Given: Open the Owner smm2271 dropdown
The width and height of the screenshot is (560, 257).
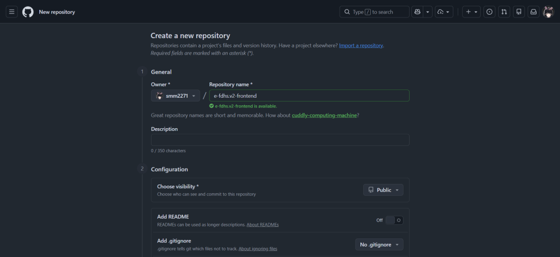Looking at the screenshot, I should point(176,95).
